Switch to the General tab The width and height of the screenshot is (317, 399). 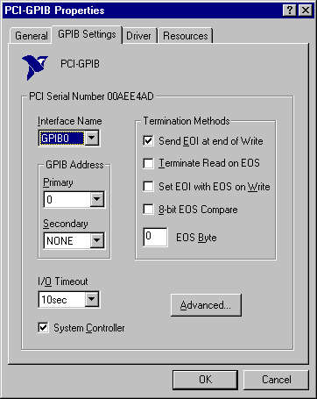click(x=31, y=36)
